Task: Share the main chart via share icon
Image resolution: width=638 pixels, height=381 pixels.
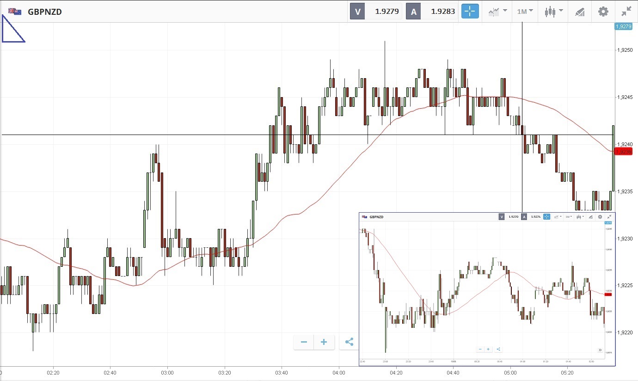Action: point(349,342)
